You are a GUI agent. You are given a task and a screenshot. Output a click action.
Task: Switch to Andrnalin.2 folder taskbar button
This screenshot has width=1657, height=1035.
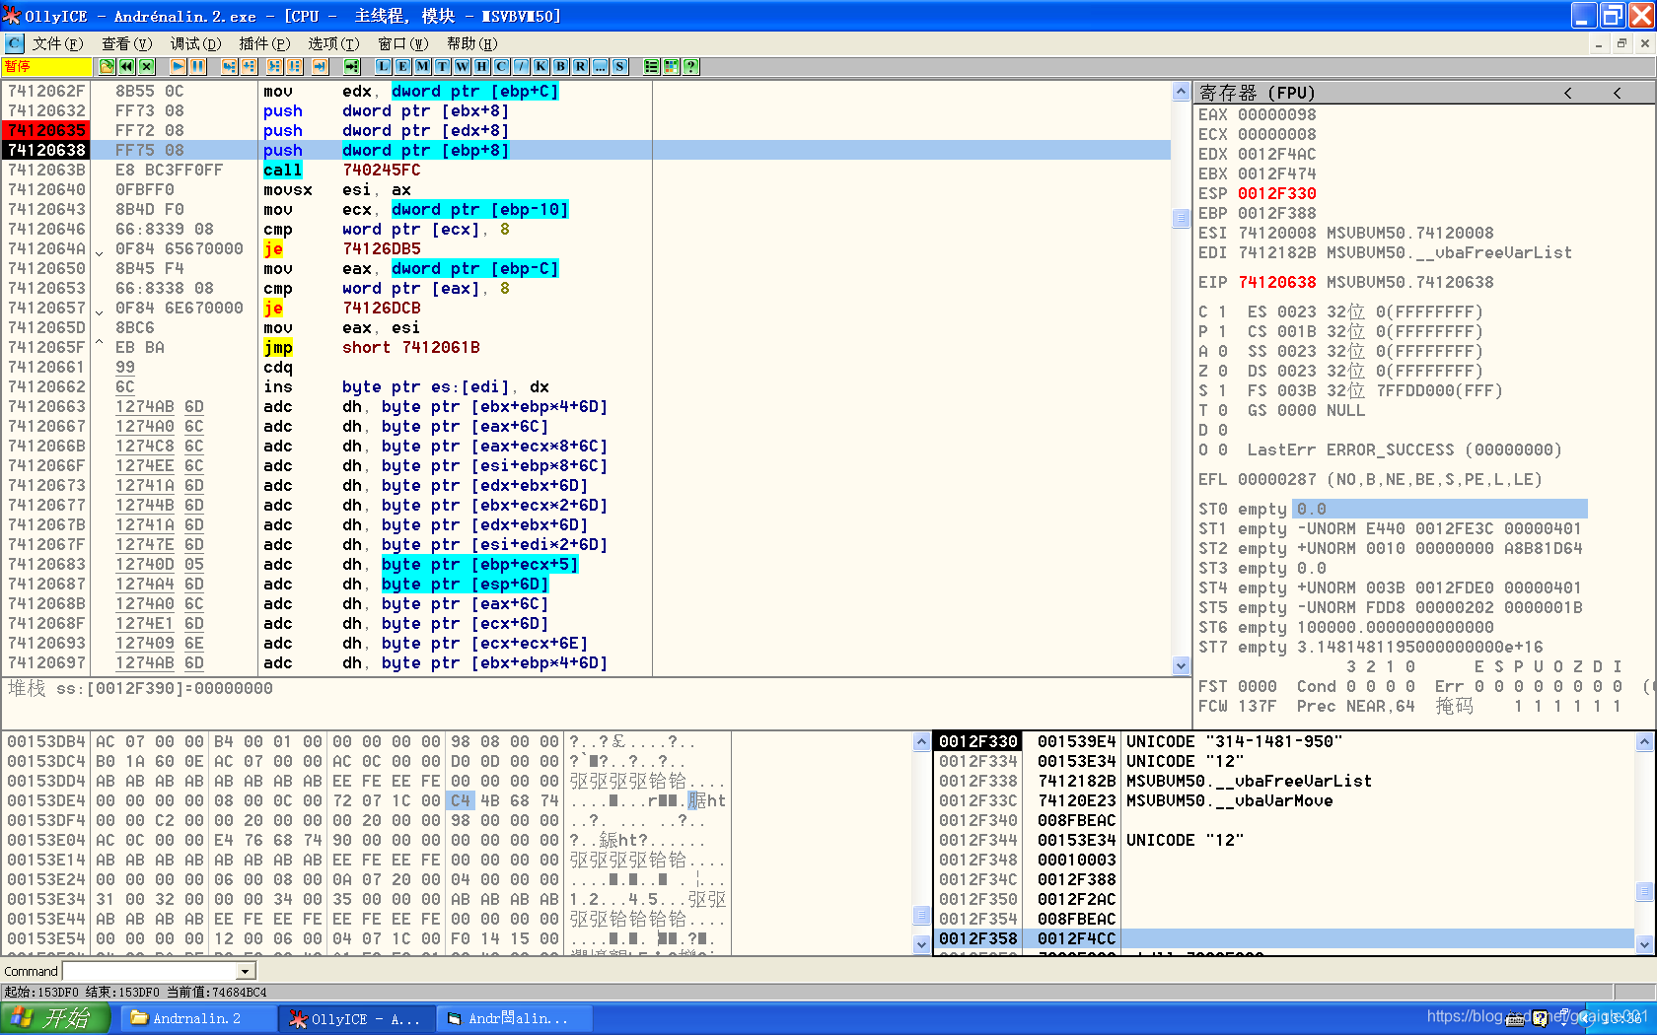pos(197,1018)
